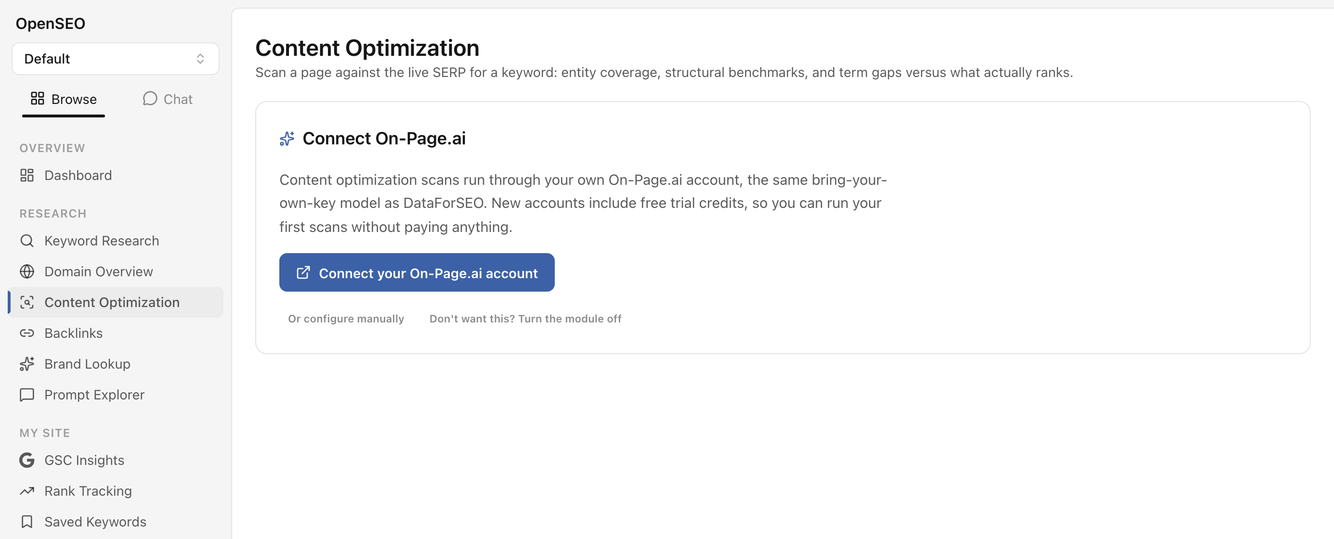Screen dimensions: 1334x539
Task: Click the chevron arrows in Default selector
Action: point(200,58)
